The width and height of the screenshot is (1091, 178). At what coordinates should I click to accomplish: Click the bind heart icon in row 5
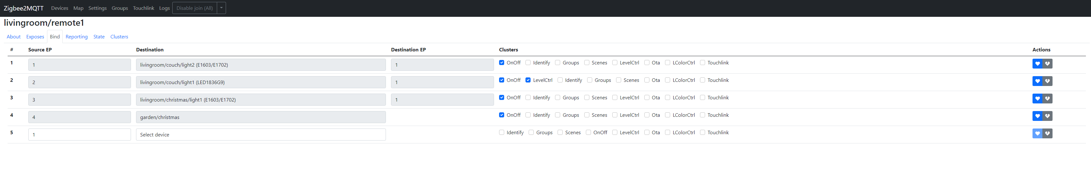click(1037, 134)
